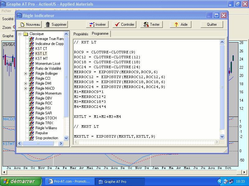This screenshot has height=186, width=249.
Task: Click the program editor vertical scrollbar thumb
Action: coord(222,87)
